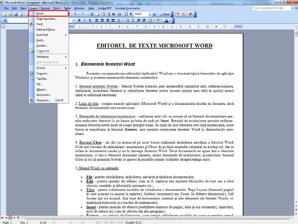Click the Undo arrow icon
298x224 pixels.
click(75, 14)
